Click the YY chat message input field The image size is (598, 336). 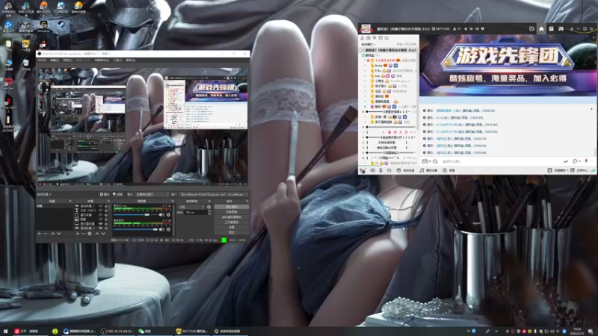coord(500,161)
